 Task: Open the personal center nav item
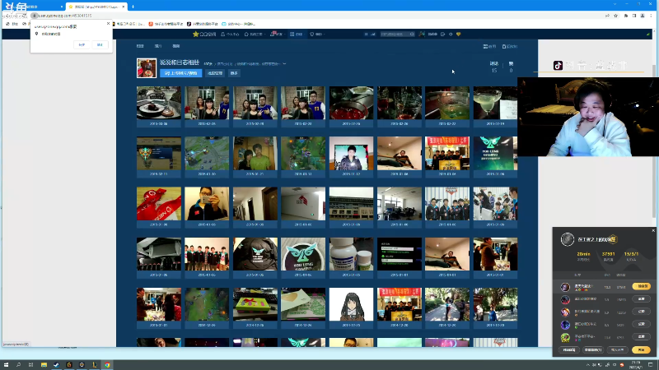(x=230, y=34)
